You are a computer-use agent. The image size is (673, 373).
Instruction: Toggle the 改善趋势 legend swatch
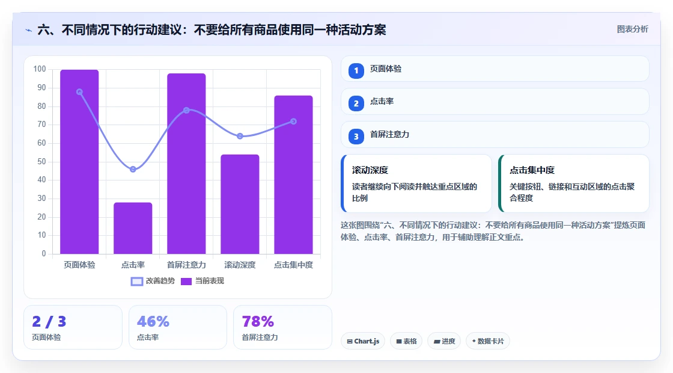pyautogui.click(x=137, y=282)
